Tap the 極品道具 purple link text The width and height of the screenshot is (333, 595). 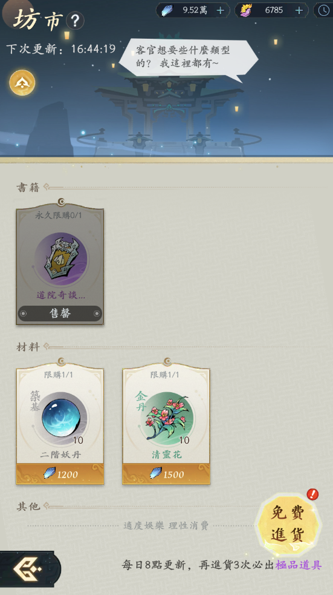299,565
